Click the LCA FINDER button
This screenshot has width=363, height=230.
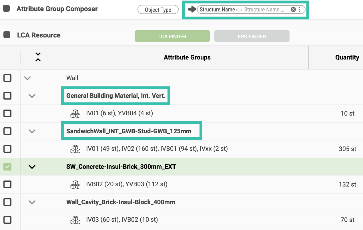[x=172, y=36]
